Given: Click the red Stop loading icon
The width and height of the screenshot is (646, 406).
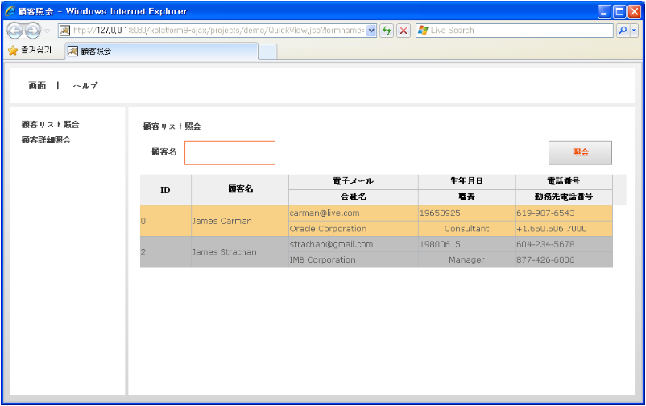Looking at the screenshot, I should click(x=404, y=31).
